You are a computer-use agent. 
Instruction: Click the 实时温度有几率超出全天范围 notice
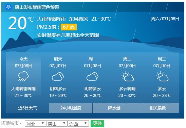68,35
